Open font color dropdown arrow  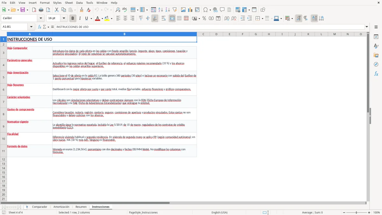(x=102, y=18)
